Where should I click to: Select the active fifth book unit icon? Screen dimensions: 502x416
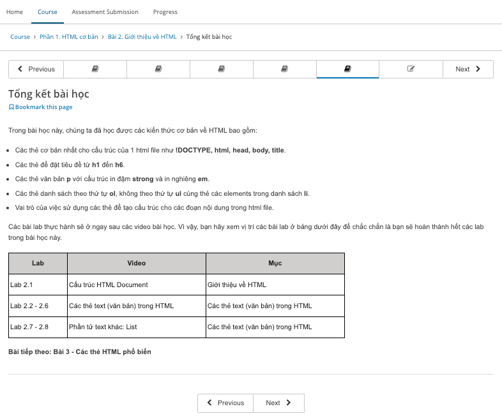click(x=347, y=69)
